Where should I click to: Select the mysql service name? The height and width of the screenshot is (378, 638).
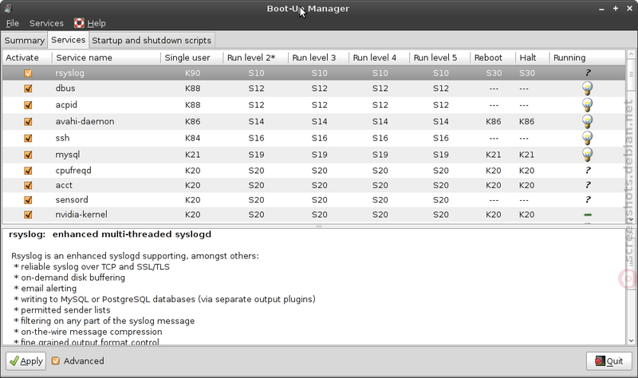(68, 155)
